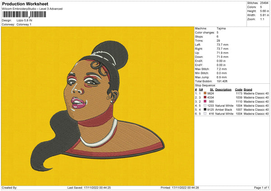Click the Amber Black color swatch

[205, 109]
